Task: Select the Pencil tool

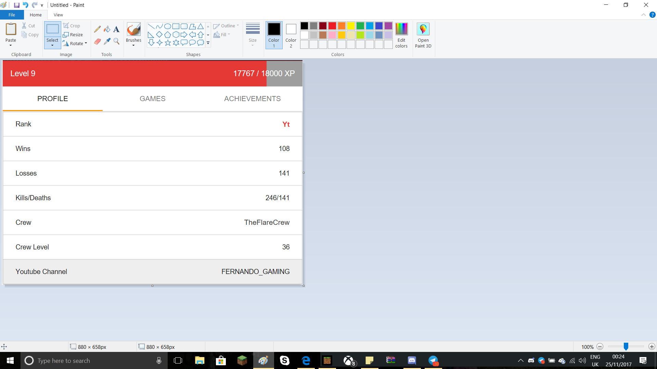Action: click(x=98, y=29)
